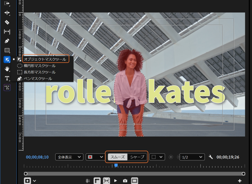The height and width of the screenshot is (184, 252).
Task: Open the wrench settings menu
Action: (211, 157)
